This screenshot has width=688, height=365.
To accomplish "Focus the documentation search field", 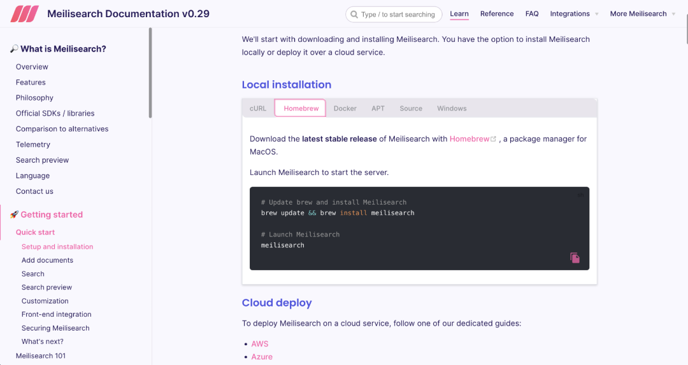I will tap(398, 14).
